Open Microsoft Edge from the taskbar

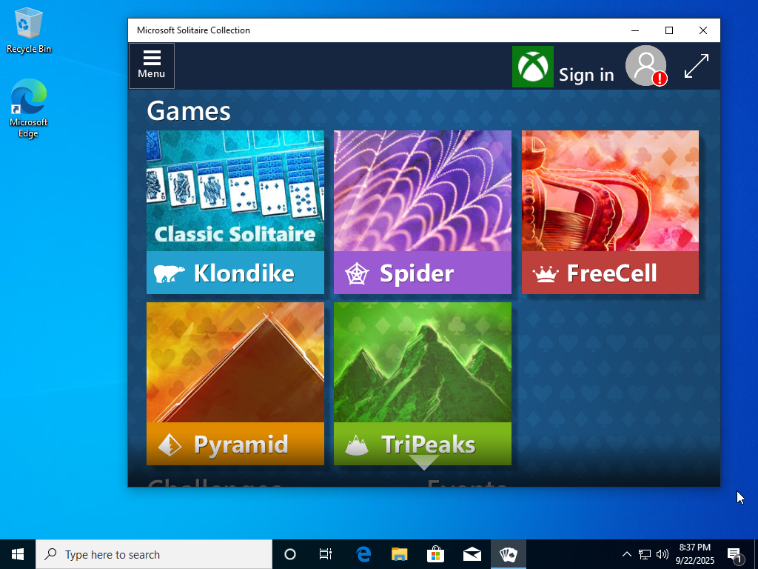pyautogui.click(x=363, y=554)
